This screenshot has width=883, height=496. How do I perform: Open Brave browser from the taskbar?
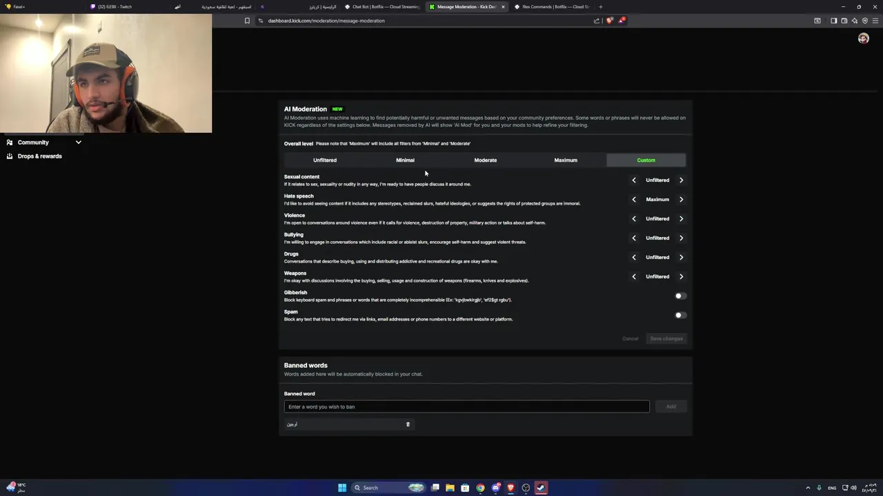pyautogui.click(x=510, y=488)
